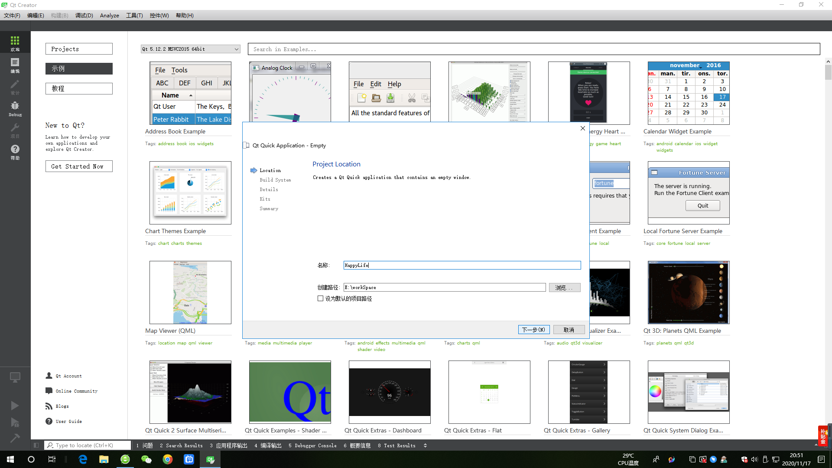Image resolution: width=832 pixels, height=468 pixels.
Task: Open the 3 应用程序输出 output pane
Action: click(228, 445)
